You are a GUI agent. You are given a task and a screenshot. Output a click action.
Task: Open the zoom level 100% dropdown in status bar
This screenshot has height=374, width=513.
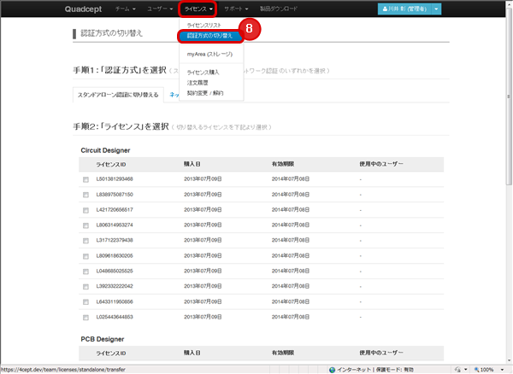click(x=502, y=370)
